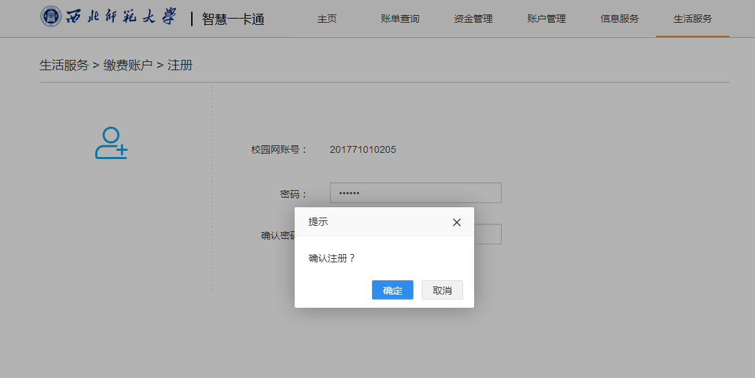This screenshot has height=378, width=755.
Task: Select the active 生活服务 tab
Action: point(692,19)
